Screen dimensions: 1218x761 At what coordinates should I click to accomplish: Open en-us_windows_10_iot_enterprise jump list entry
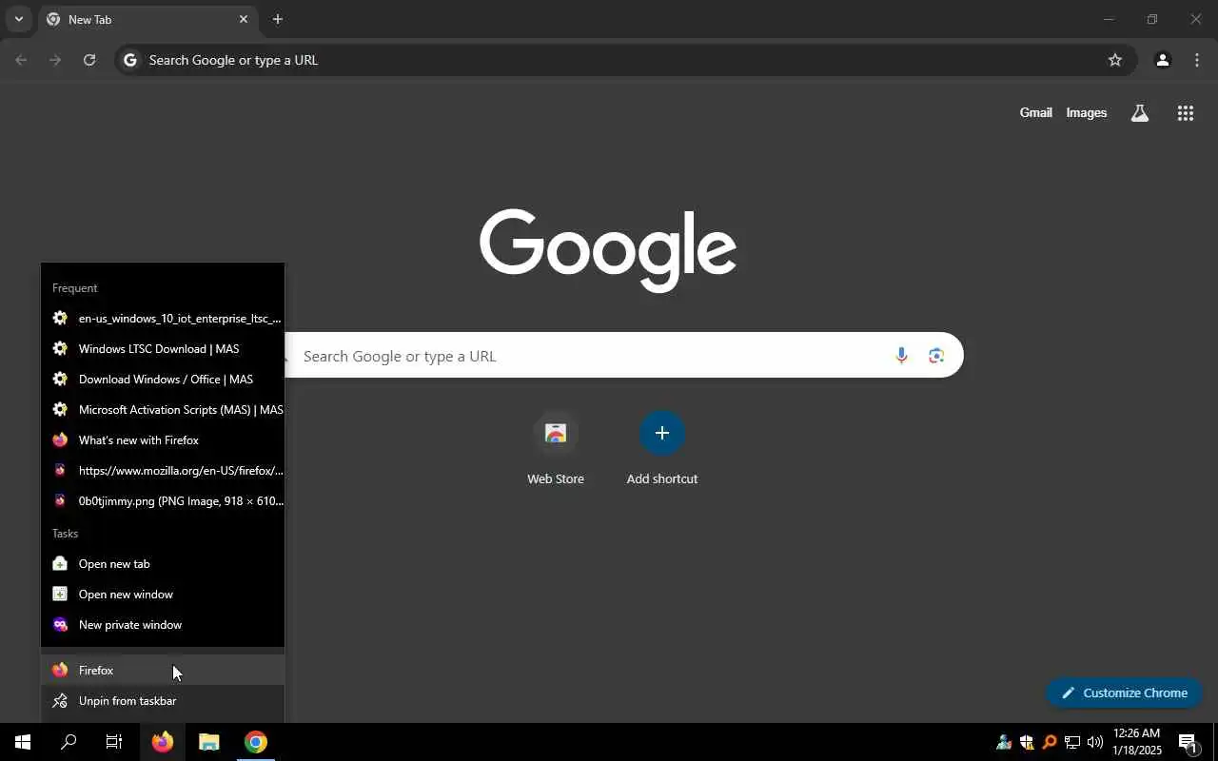[x=163, y=319]
